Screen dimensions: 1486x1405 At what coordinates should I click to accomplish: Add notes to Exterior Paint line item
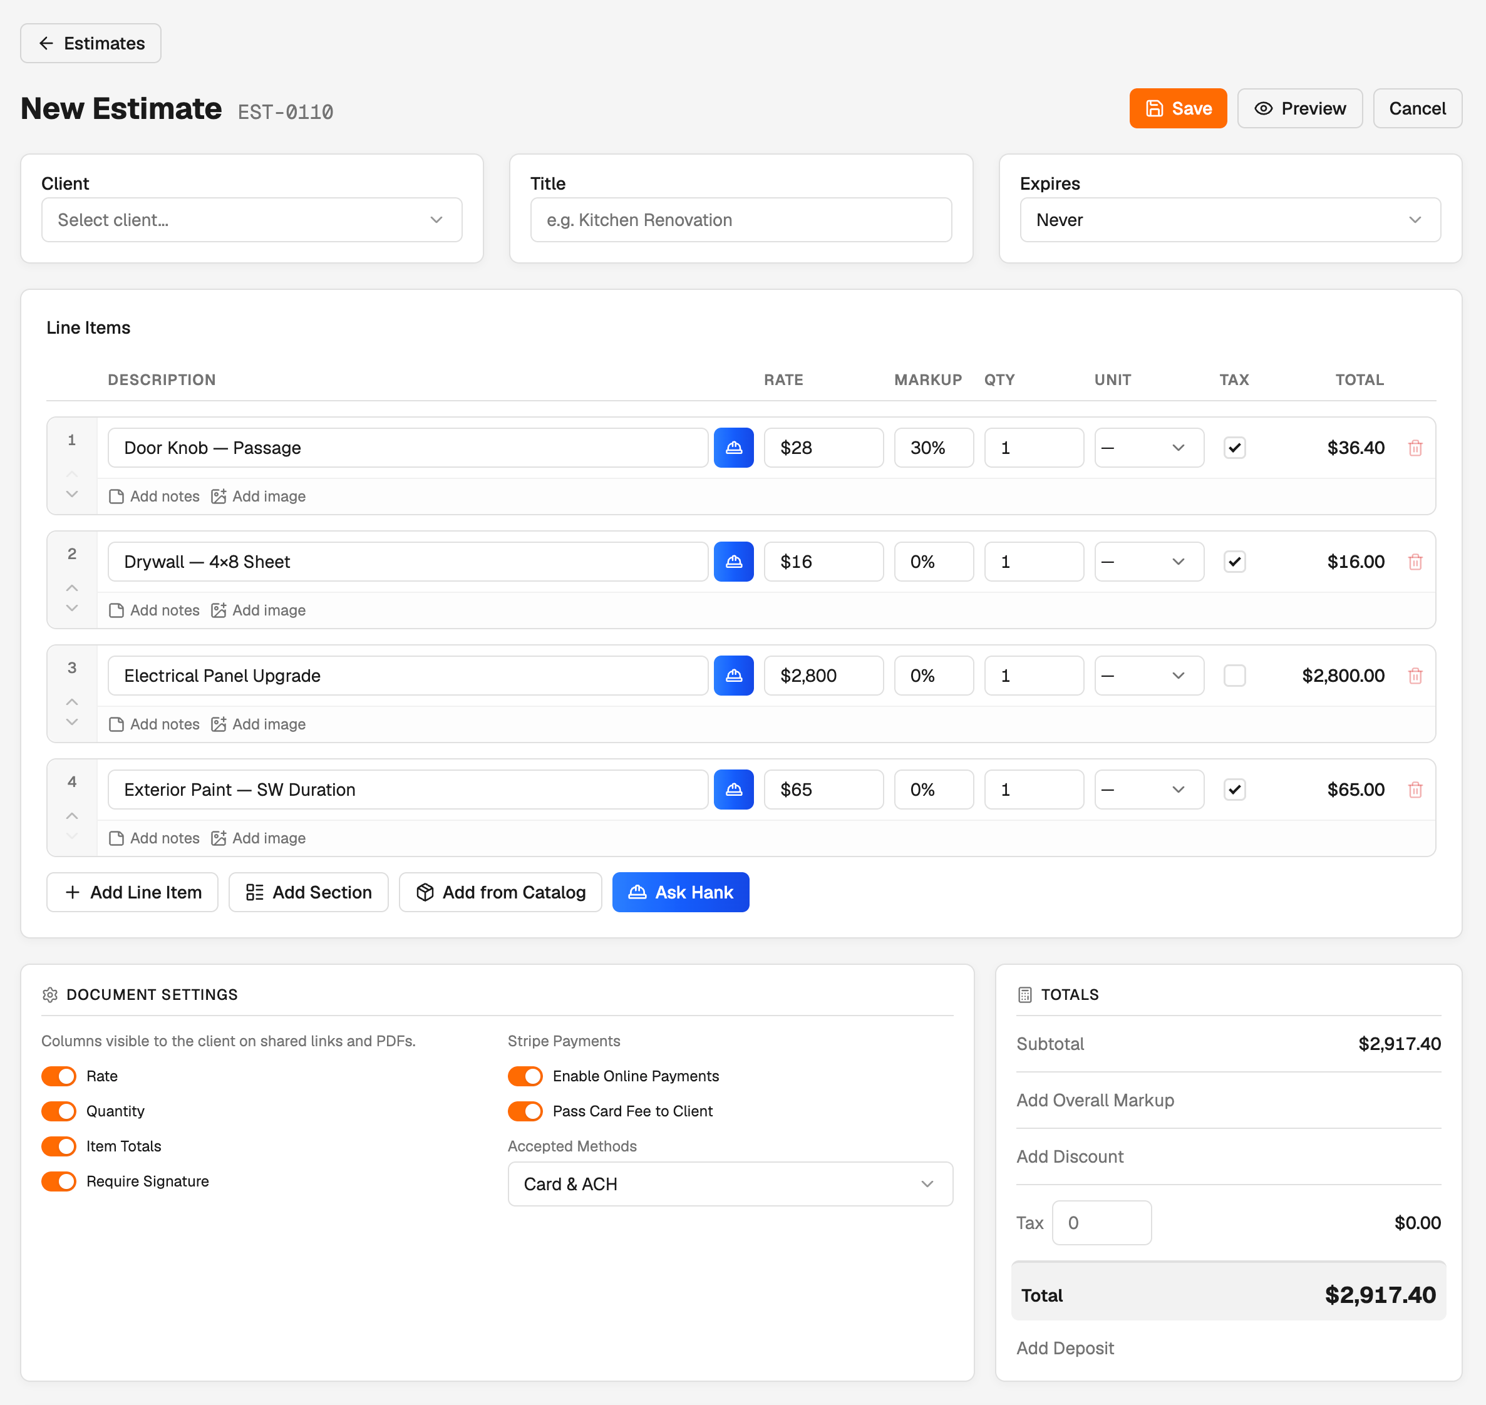click(154, 838)
